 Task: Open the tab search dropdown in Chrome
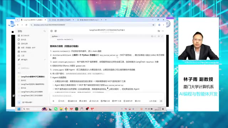[17, 20]
